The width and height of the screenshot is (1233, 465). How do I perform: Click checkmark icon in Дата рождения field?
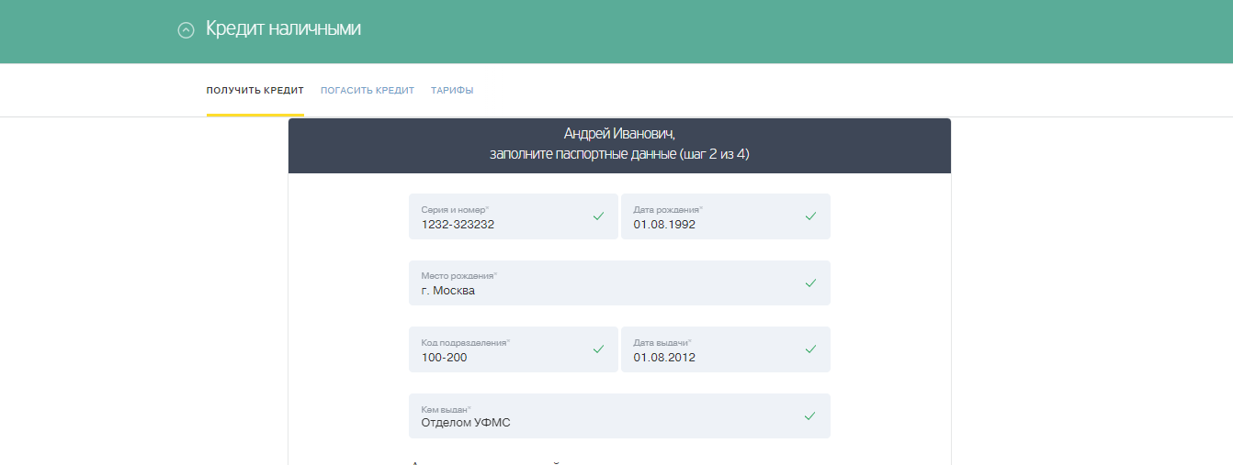(810, 216)
